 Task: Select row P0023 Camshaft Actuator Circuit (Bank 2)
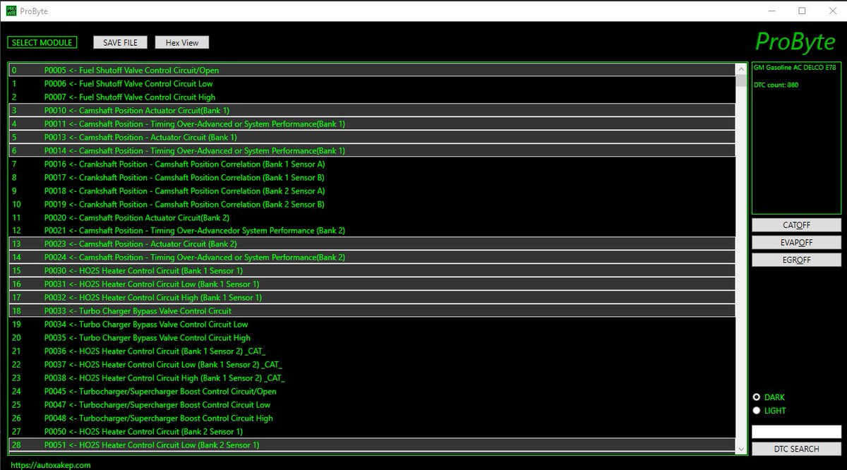click(372, 244)
